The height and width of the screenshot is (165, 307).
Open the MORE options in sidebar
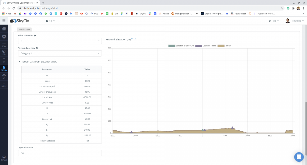click(x=4, y=84)
